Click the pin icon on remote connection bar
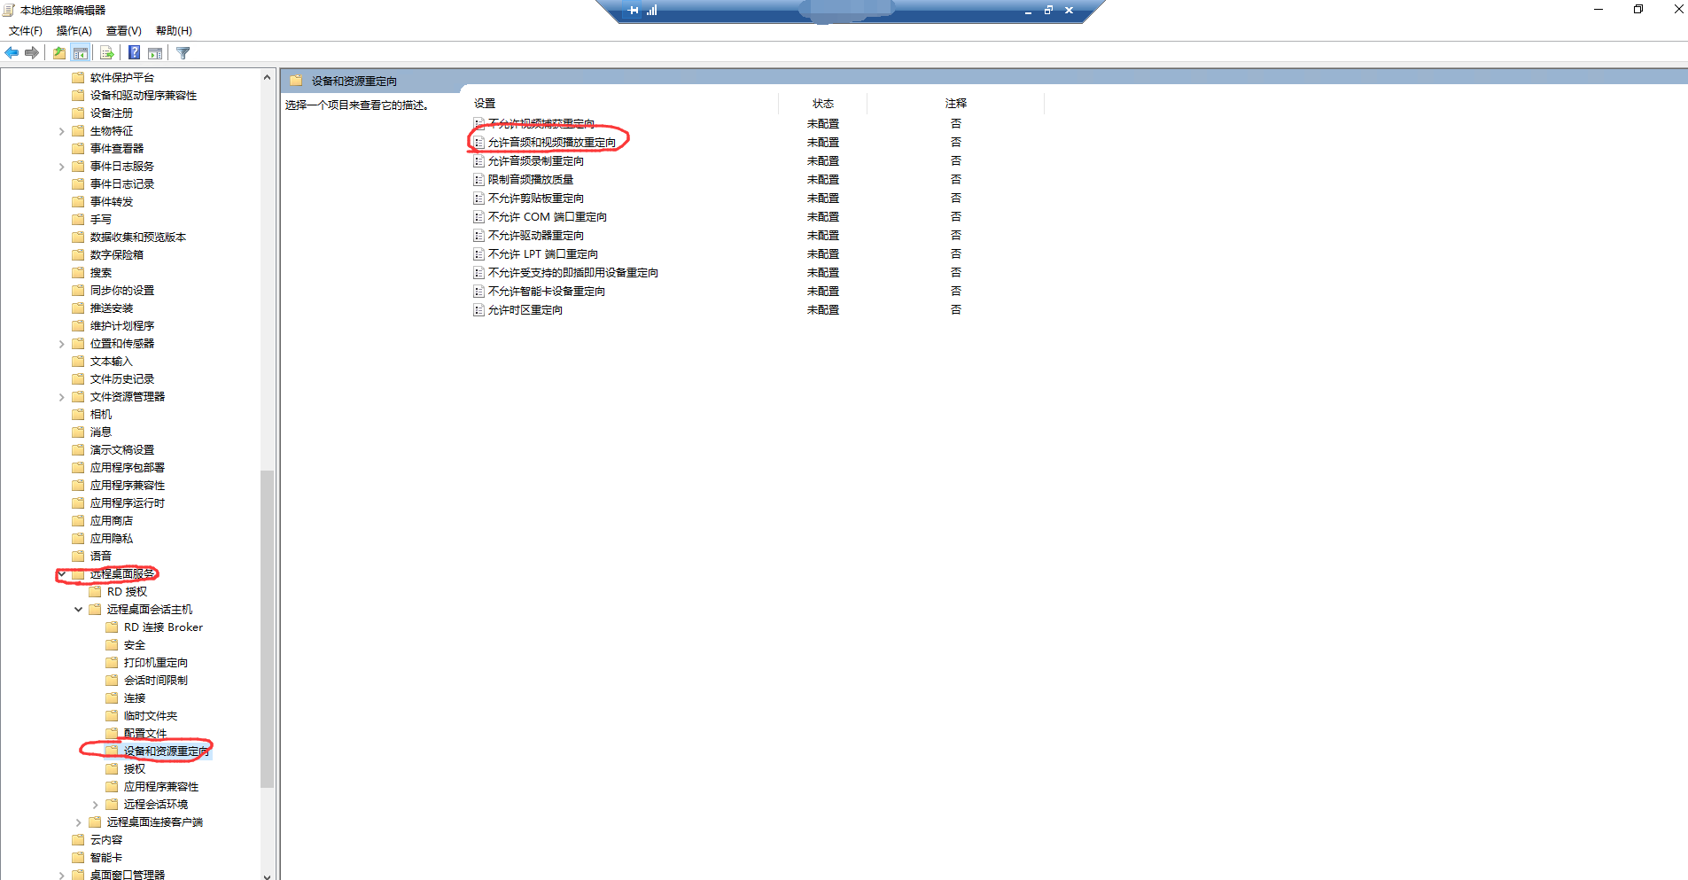 (x=633, y=11)
